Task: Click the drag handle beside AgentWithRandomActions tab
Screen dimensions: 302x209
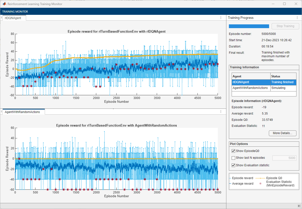Action: tap(2, 112)
